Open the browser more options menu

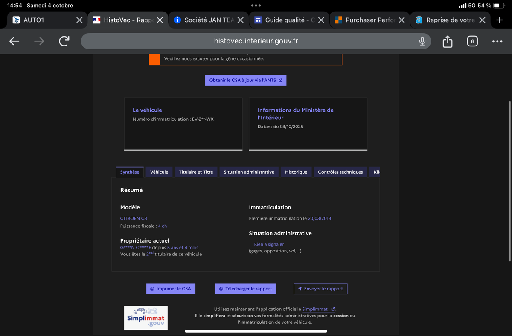(497, 41)
